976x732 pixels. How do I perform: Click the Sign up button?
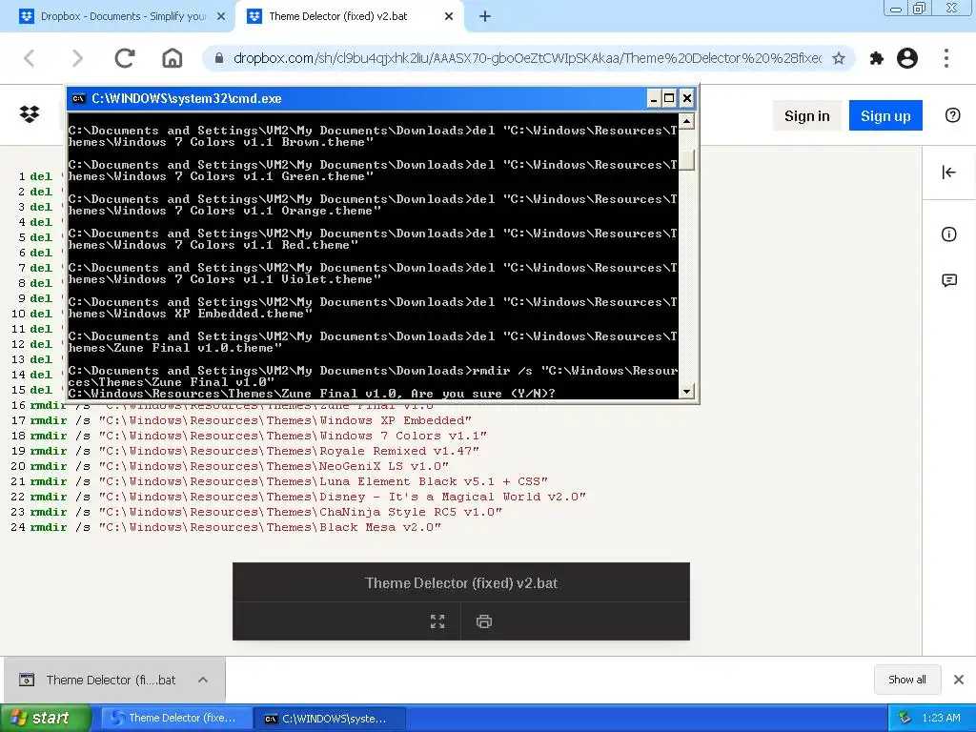pyautogui.click(x=885, y=115)
